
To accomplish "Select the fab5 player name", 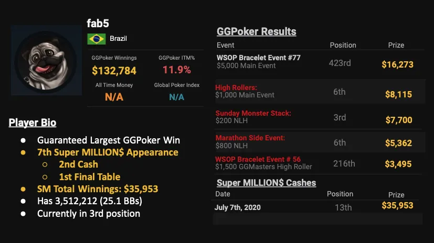I will (x=99, y=24).
